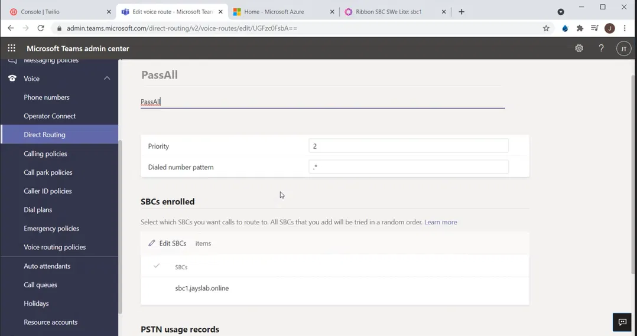Screen dimensions: 637x336
Task: Select the sbc1.jayslab.online row
Action: [x=202, y=288]
